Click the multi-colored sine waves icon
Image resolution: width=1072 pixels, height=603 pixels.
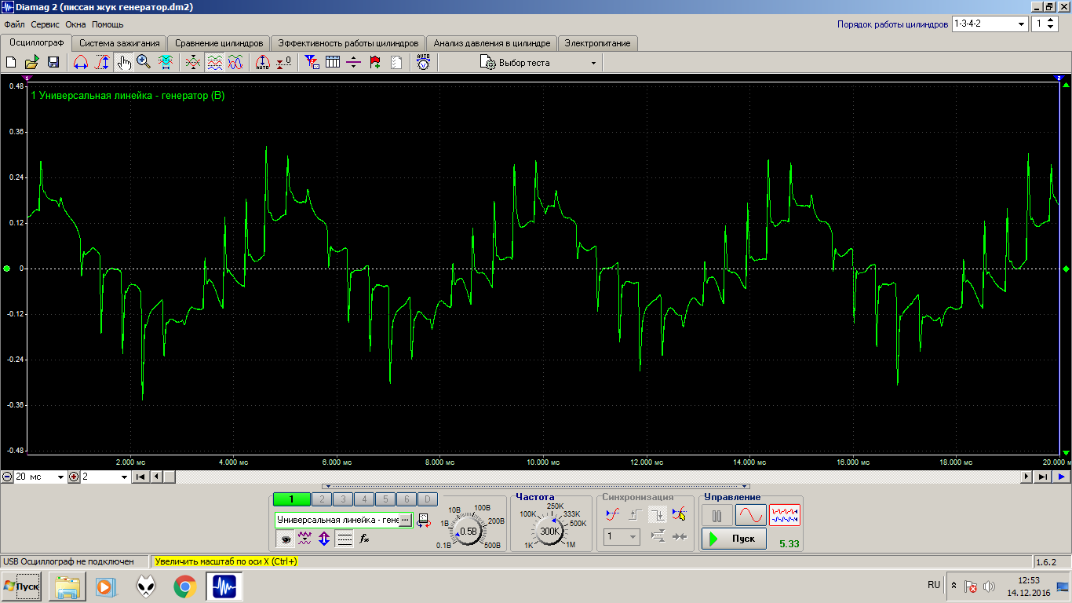pos(235,62)
